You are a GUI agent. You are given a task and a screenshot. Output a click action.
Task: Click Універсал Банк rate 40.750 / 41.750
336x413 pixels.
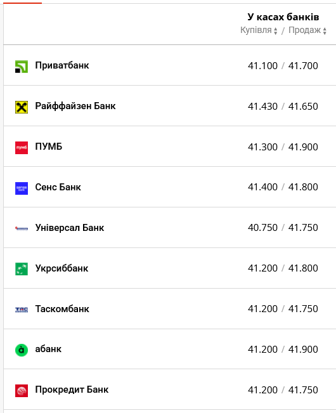(283, 227)
